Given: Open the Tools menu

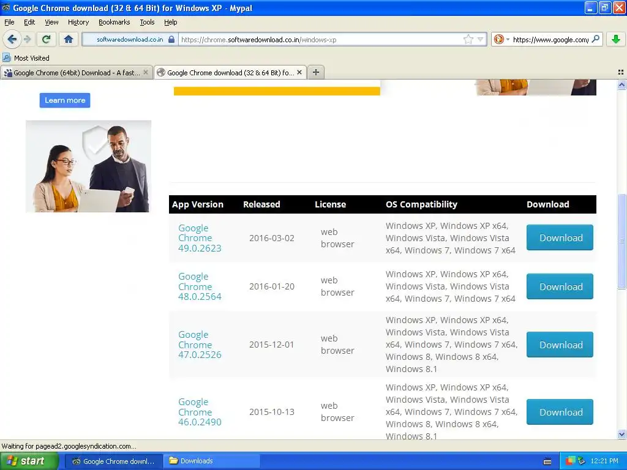Looking at the screenshot, I should [147, 22].
